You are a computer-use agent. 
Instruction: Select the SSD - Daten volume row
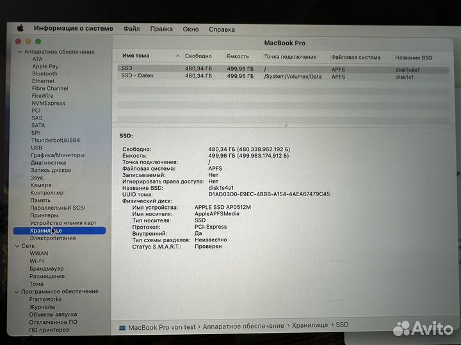283,76
